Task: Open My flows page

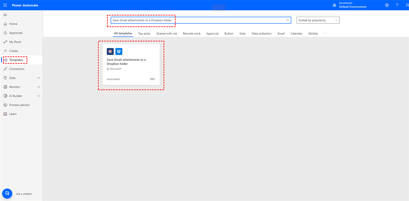Action: click(x=15, y=42)
